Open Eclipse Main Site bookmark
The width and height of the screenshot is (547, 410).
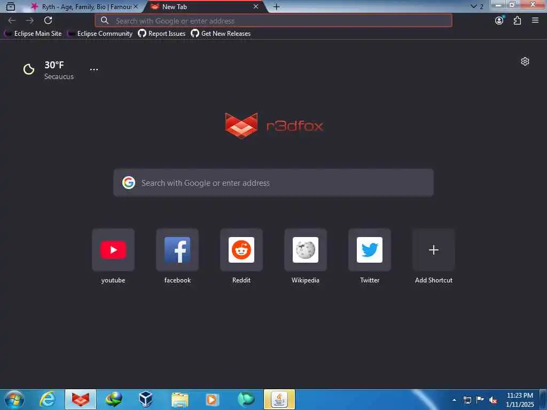click(x=33, y=34)
